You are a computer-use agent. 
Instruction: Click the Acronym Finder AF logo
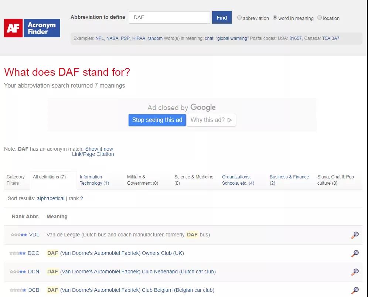(32, 28)
